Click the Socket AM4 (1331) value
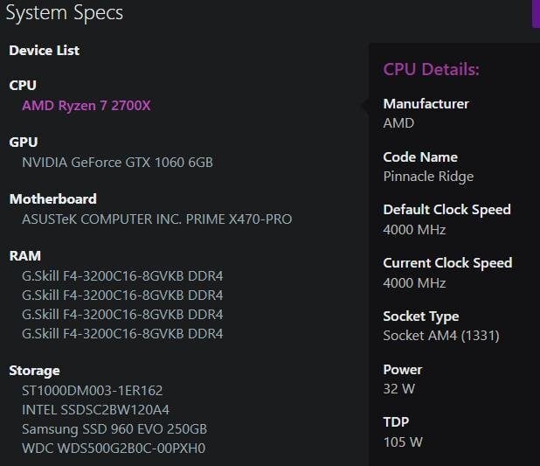Image resolution: width=540 pixels, height=466 pixels. point(441,336)
